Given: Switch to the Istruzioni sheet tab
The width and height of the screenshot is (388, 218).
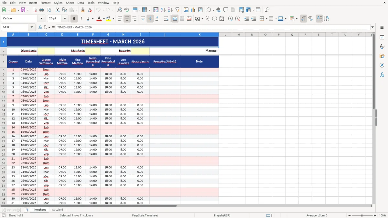Looking at the screenshot, I should coord(57,210).
